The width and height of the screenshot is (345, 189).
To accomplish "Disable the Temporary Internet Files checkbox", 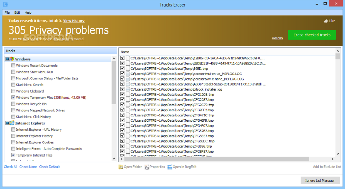I will coord(13,155).
